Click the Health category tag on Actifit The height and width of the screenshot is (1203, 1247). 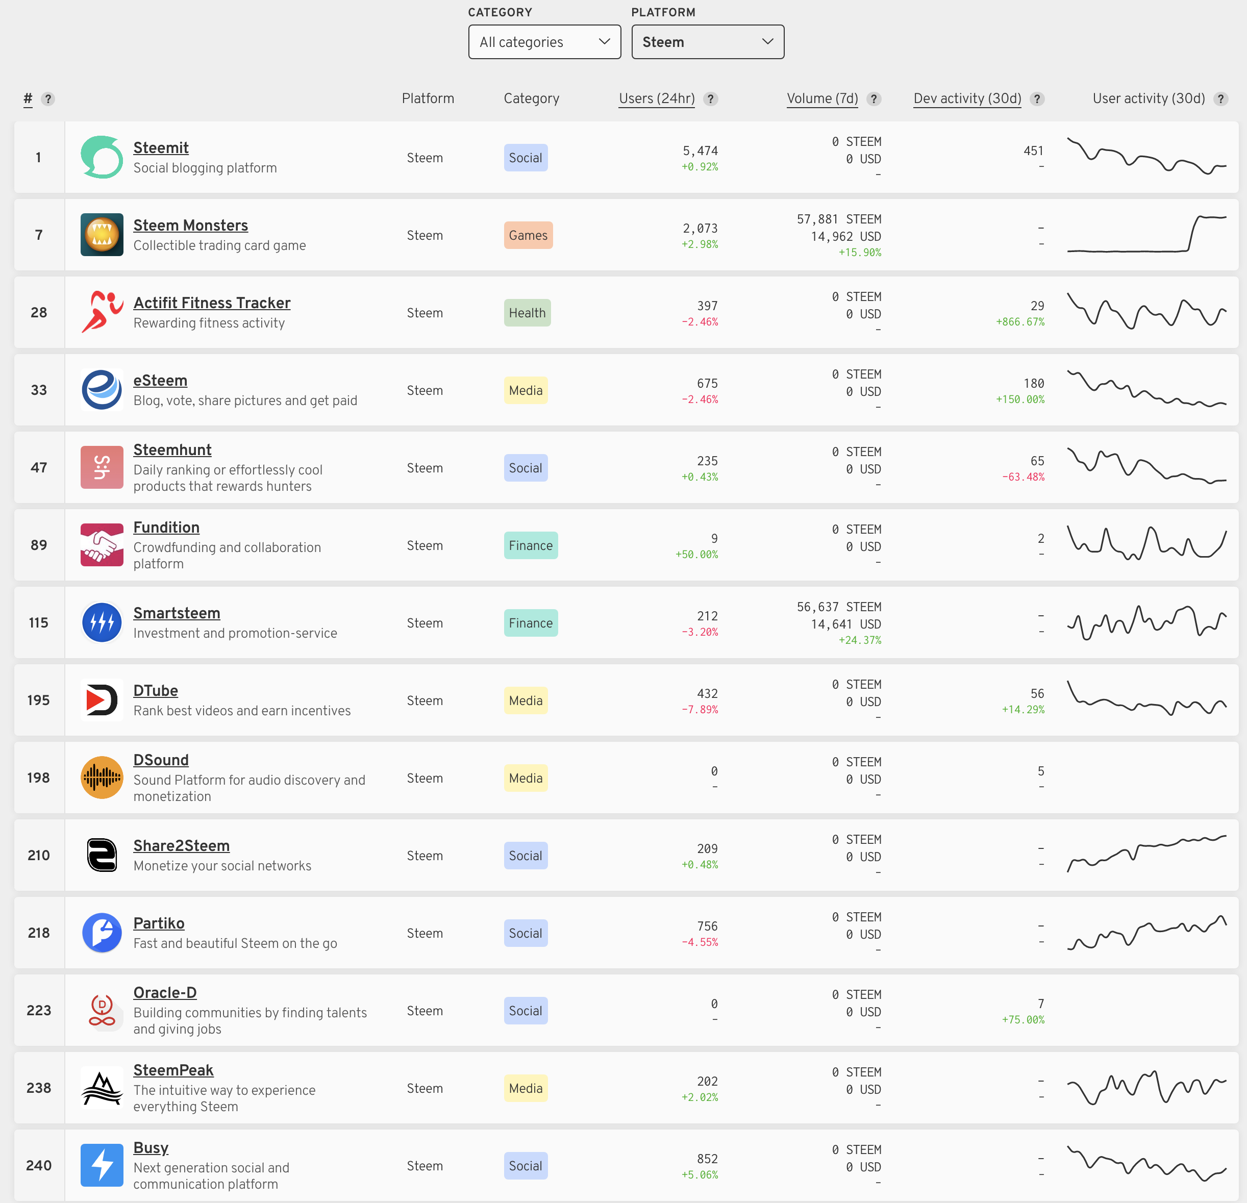(x=527, y=313)
